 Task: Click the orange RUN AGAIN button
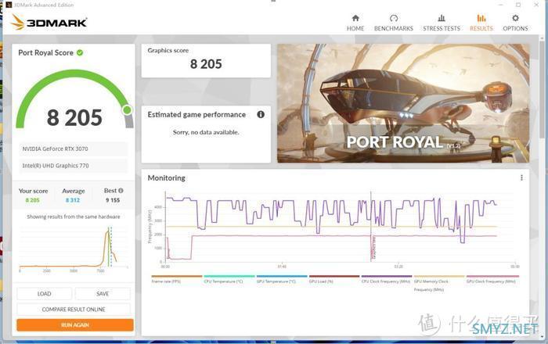pyautogui.click(x=75, y=324)
